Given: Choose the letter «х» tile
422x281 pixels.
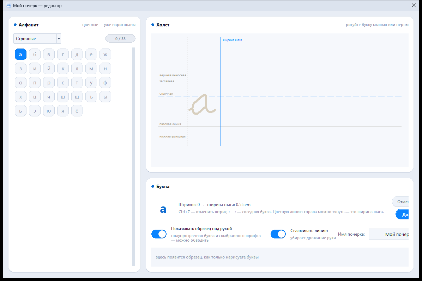Looking at the screenshot, I should click(x=20, y=97).
